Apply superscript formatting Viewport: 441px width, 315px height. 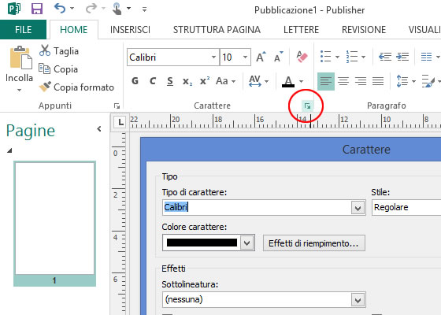(205, 81)
